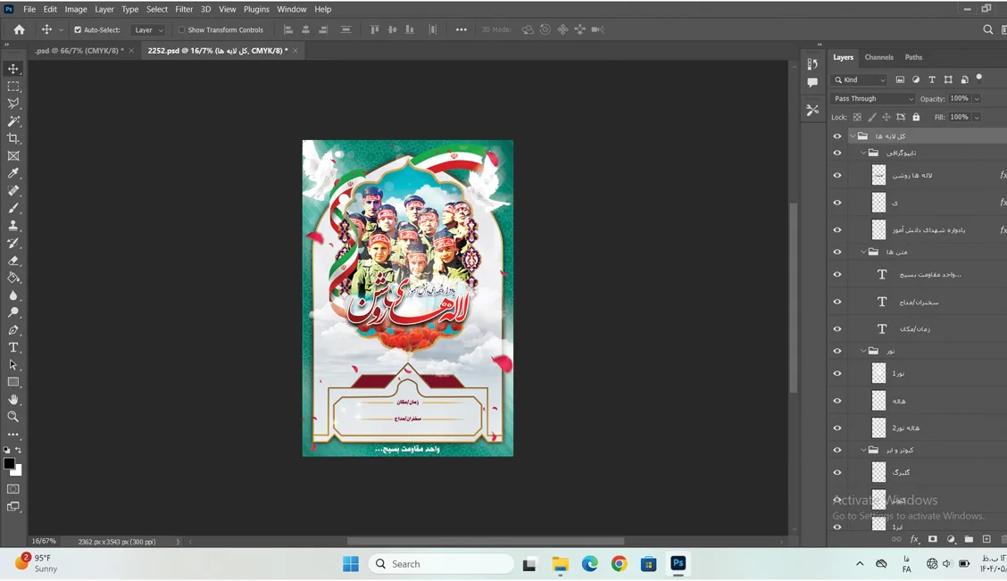Open the History panel icon
The height and width of the screenshot is (581, 1007).
812,64
